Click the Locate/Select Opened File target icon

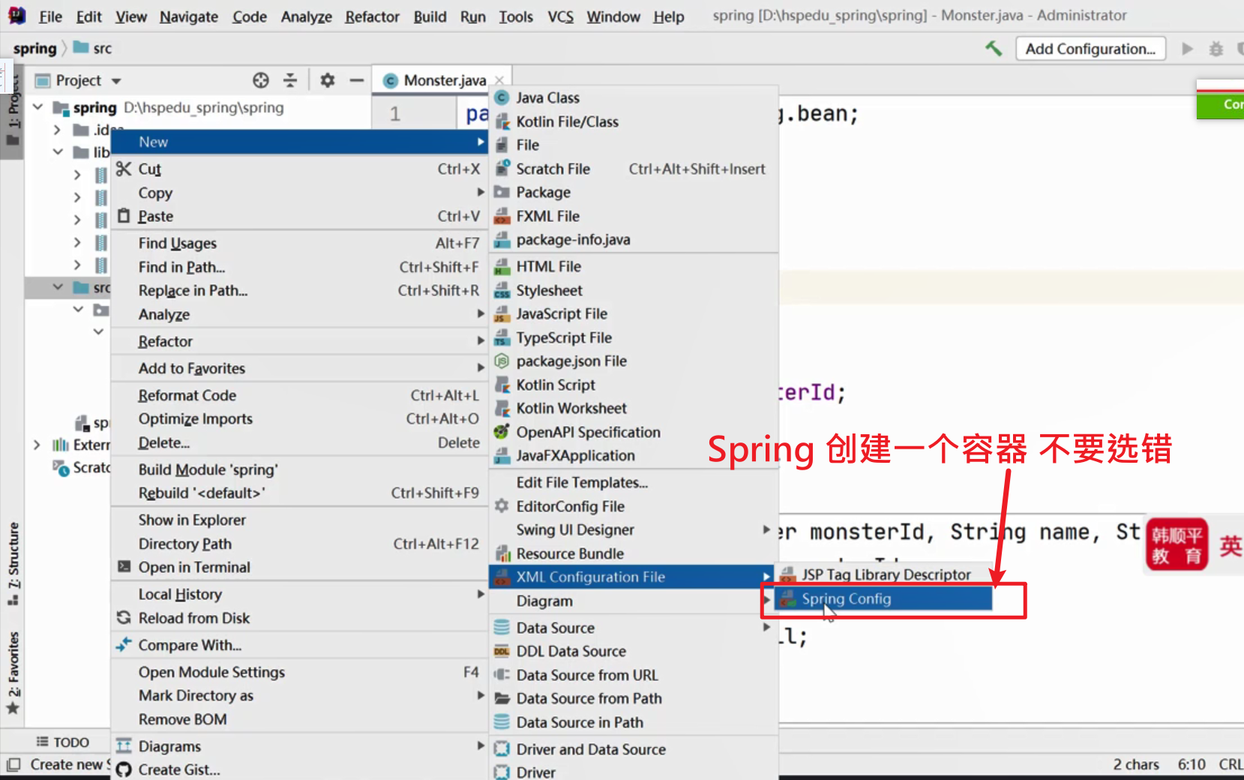261,80
